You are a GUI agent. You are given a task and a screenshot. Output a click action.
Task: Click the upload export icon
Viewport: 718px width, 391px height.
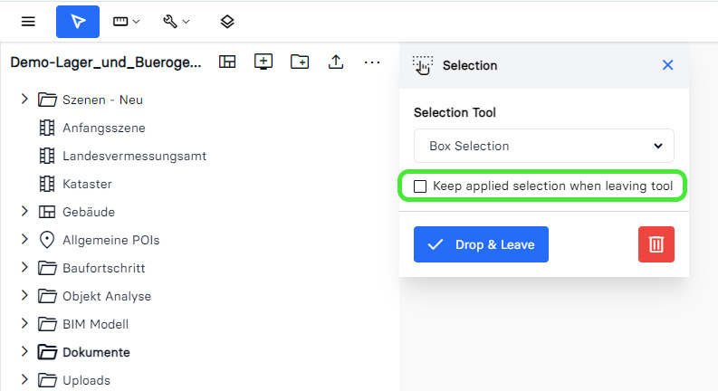point(336,62)
